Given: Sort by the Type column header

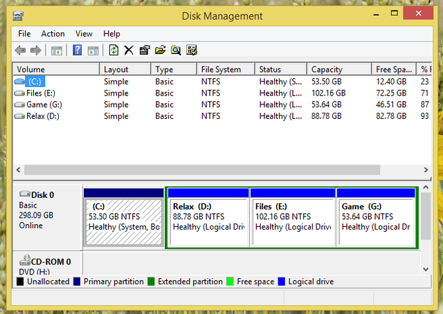Looking at the screenshot, I should tap(174, 69).
